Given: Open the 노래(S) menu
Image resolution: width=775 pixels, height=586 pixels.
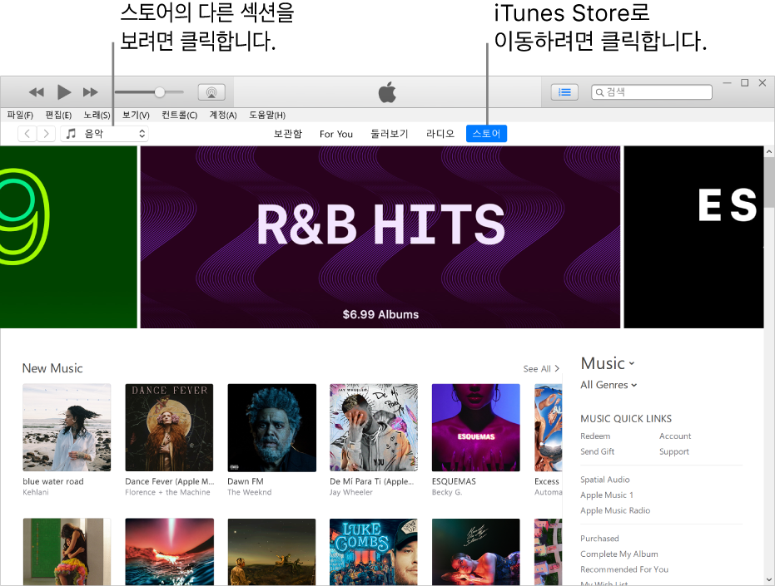Looking at the screenshot, I should (97, 115).
